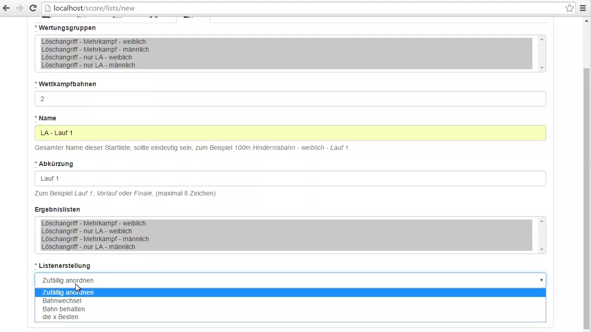Bookmark page with the star icon
The image size is (591, 332).
tap(569, 8)
